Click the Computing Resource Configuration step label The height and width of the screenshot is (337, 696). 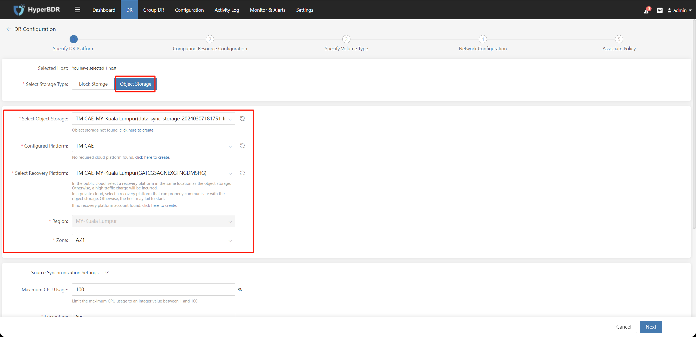pos(210,49)
